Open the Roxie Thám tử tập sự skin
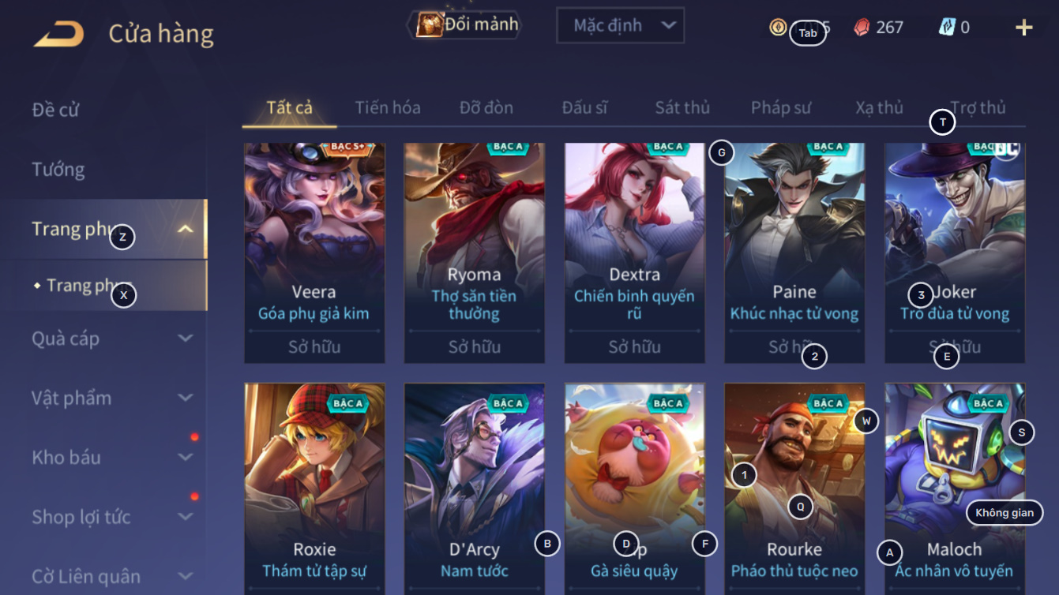The height and width of the screenshot is (595, 1059). click(x=314, y=489)
